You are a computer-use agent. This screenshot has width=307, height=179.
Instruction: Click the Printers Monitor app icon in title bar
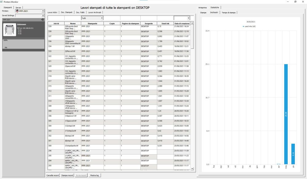(2, 2)
